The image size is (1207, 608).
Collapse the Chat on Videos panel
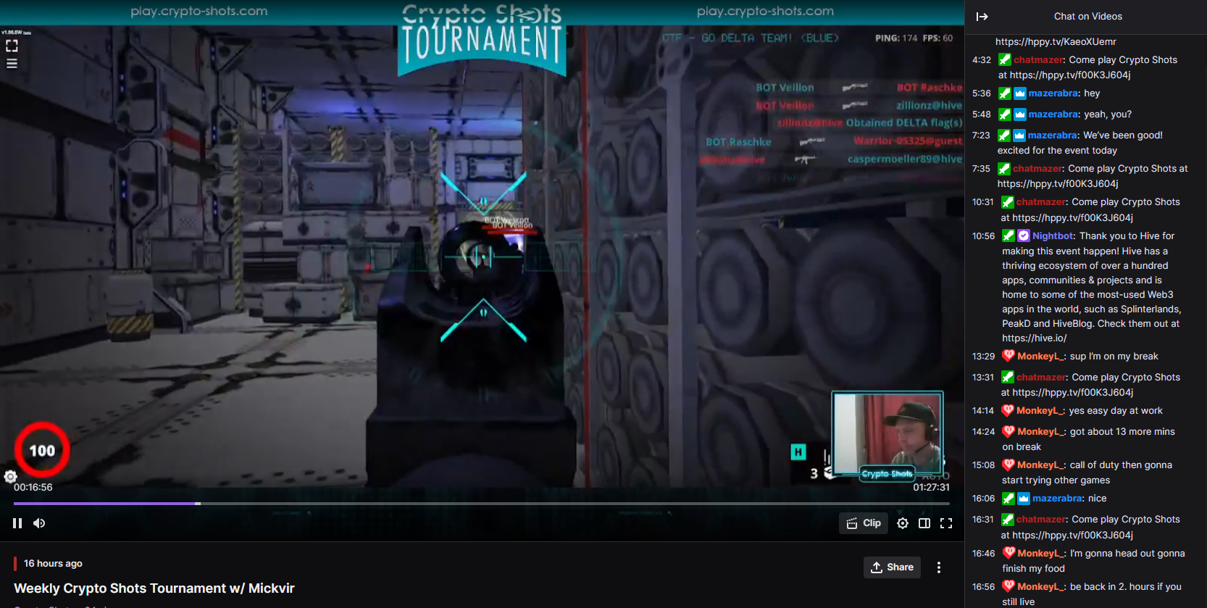(x=982, y=17)
